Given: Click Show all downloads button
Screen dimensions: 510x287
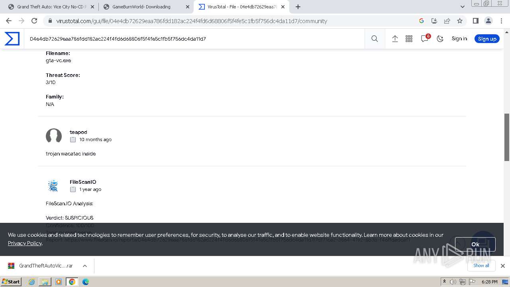Looking at the screenshot, I should [x=481, y=265].
